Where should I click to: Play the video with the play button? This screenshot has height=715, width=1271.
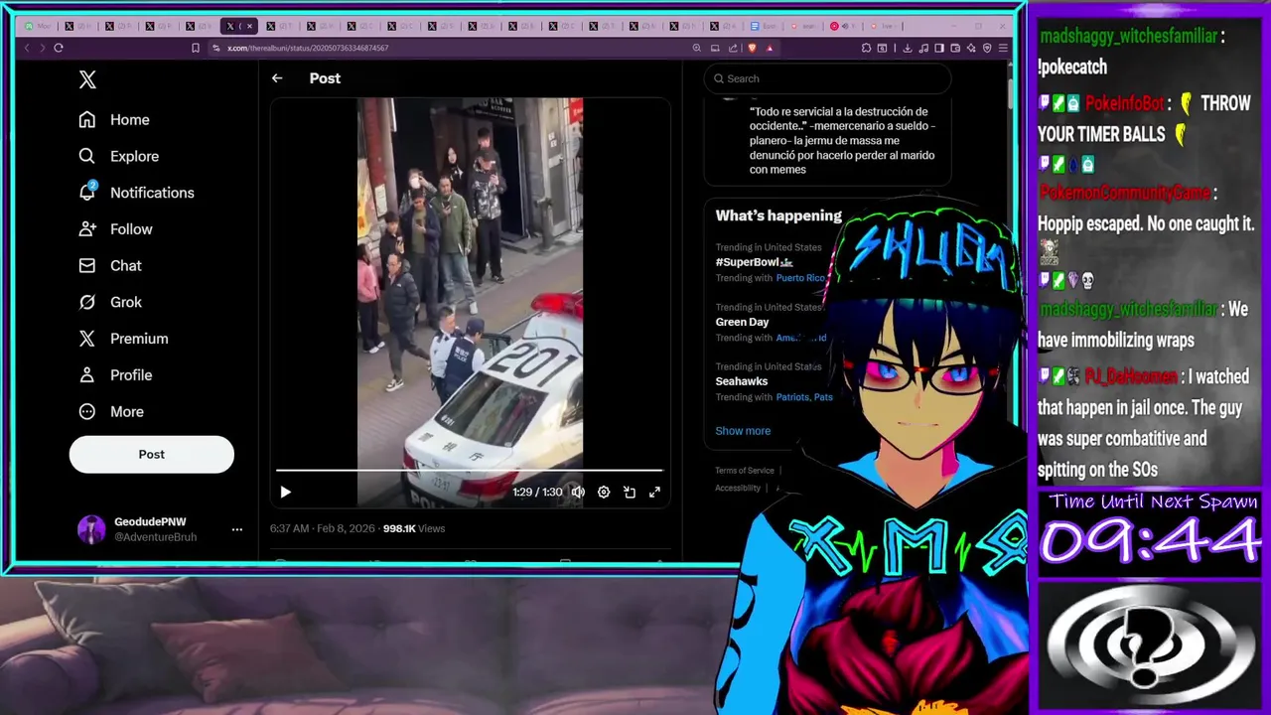(x=285, y=492)
